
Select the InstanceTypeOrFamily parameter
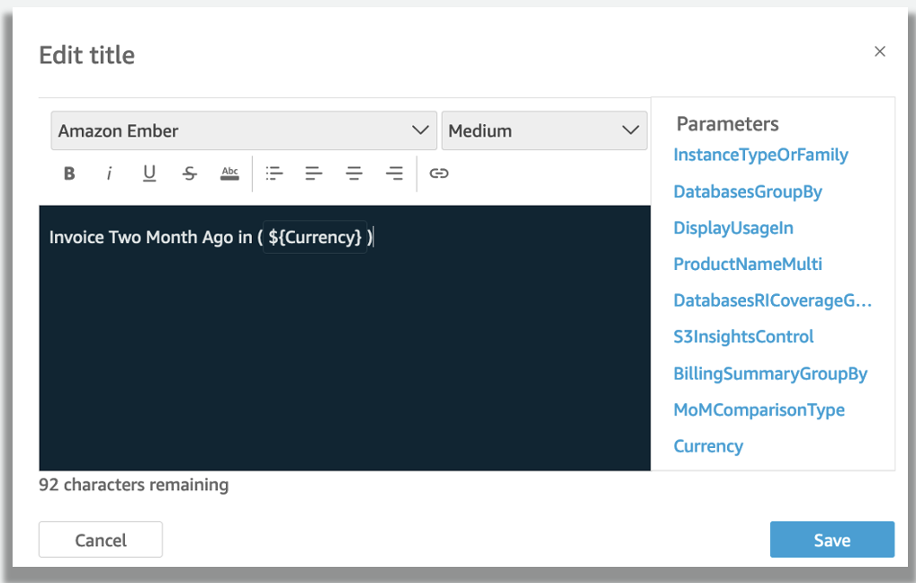tap(760, 155)
